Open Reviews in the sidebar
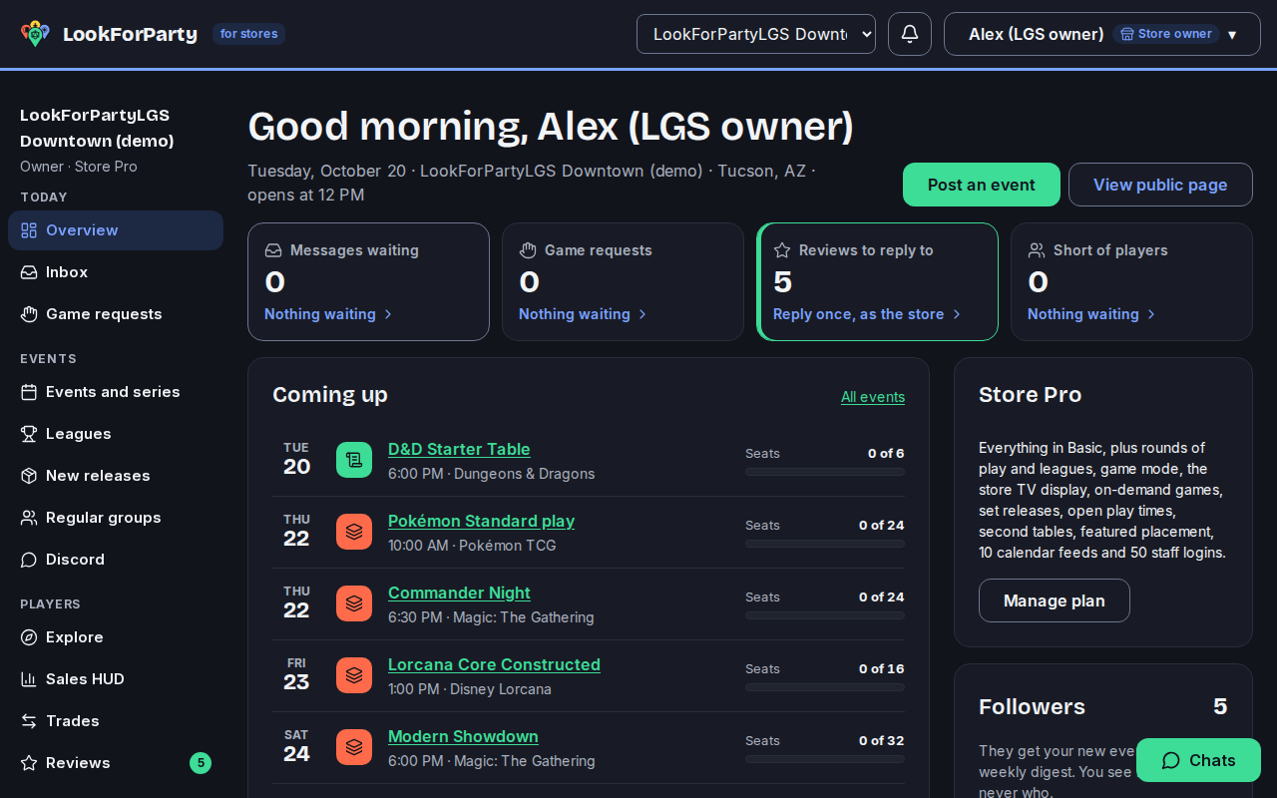The image size is (1277, 798). 116,763
